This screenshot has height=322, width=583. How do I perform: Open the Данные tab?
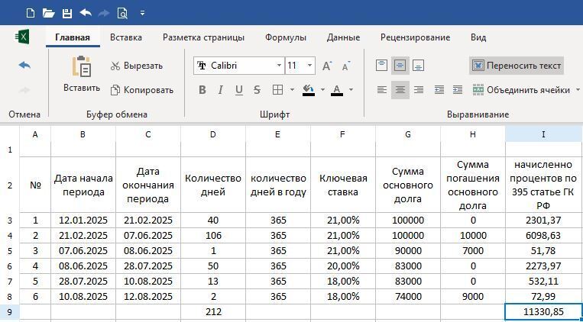[x=343, y=37]
